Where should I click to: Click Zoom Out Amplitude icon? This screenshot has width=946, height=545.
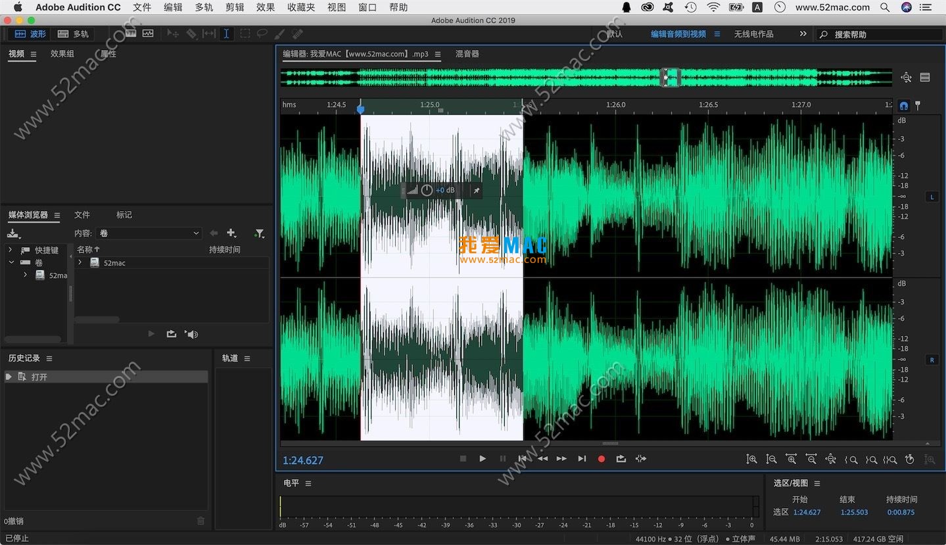(772, 460)
